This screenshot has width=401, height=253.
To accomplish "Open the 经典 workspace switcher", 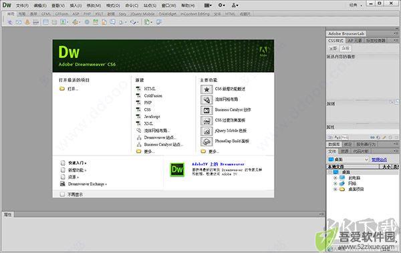I will point(356,5).
